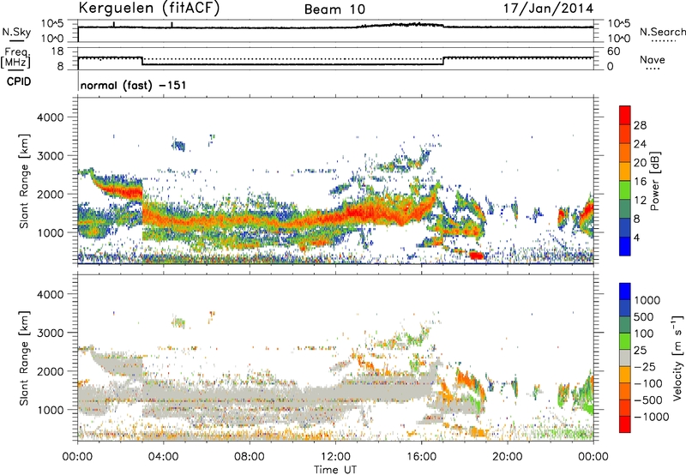Click the gray segment of the velocity color bar
The image size is (686, 475).
tap(625, 358)
